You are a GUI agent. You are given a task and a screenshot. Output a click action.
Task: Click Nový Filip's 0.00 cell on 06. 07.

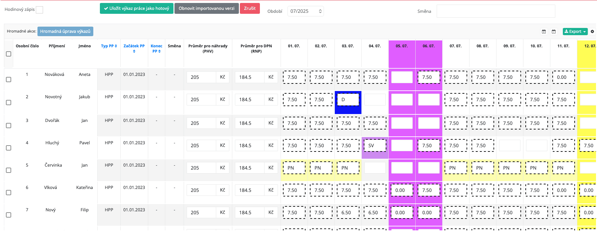coord(429,213)
